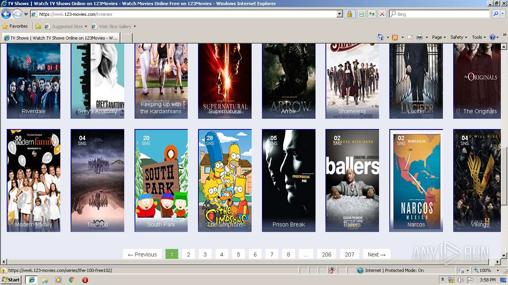The width and height of the screenshot is (508, 285).
Task: Open Internet Explorer from the taskbar
Action: pyautogui.click(x=31, y=280)
